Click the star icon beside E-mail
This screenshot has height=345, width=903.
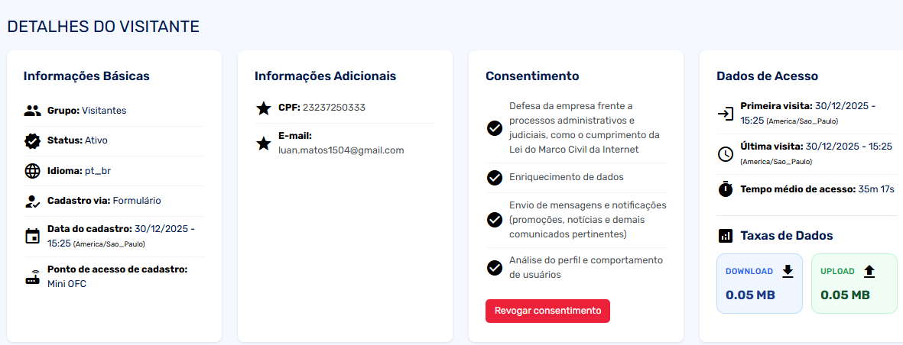[x=263, y=143]
